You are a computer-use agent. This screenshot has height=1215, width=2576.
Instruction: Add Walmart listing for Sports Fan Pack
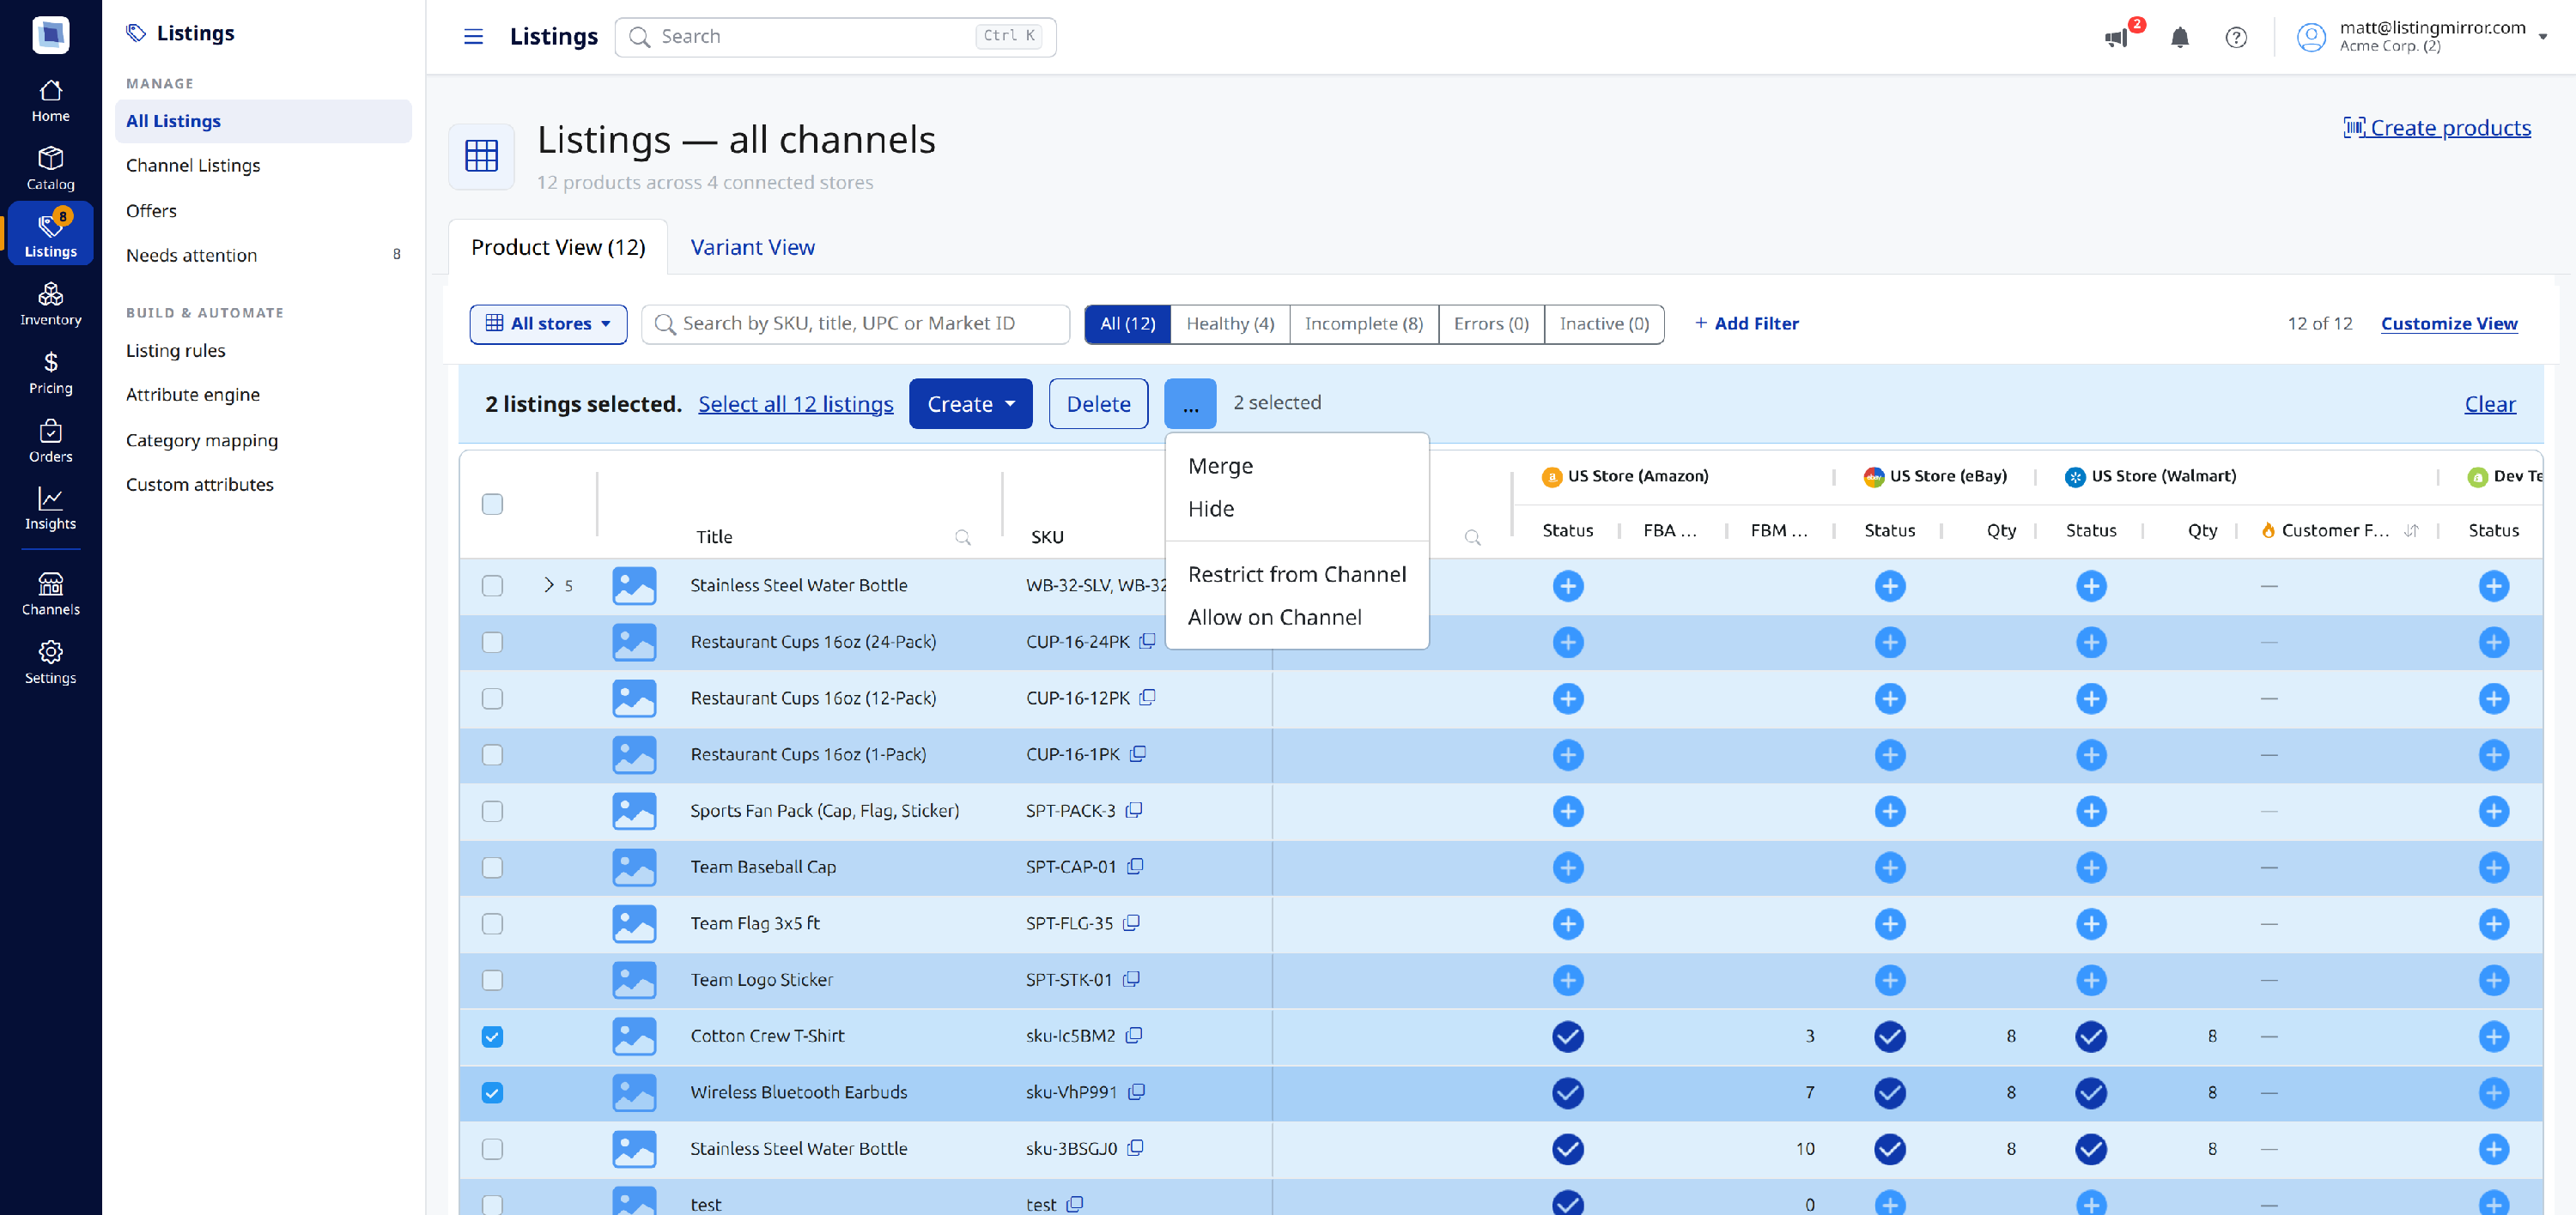(x=2091, y=812)
